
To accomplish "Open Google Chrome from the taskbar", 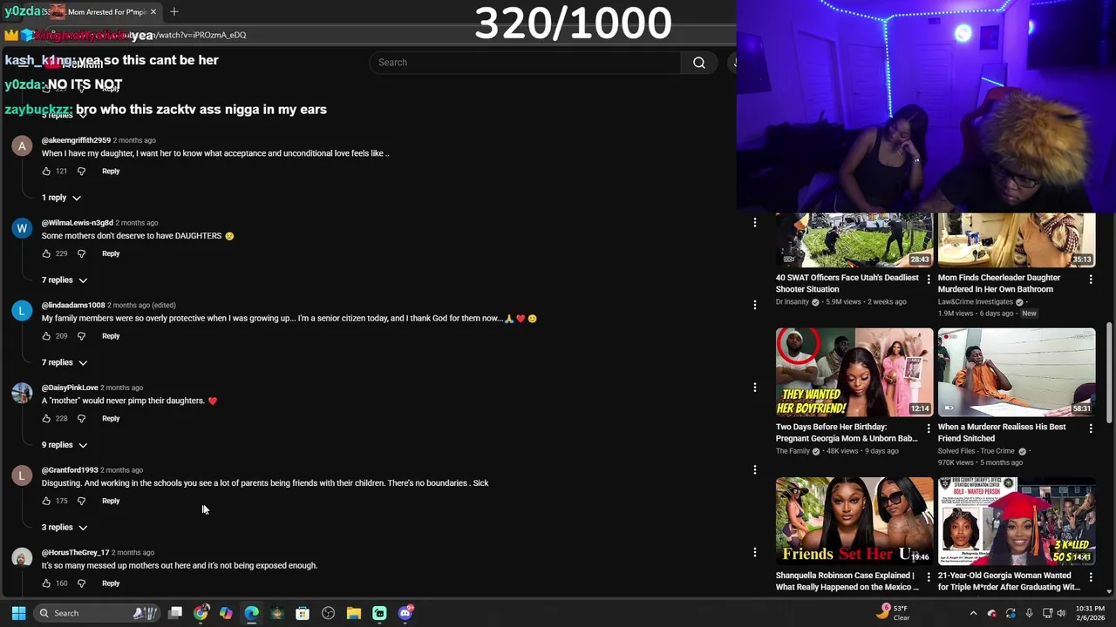I will (201, 613).
